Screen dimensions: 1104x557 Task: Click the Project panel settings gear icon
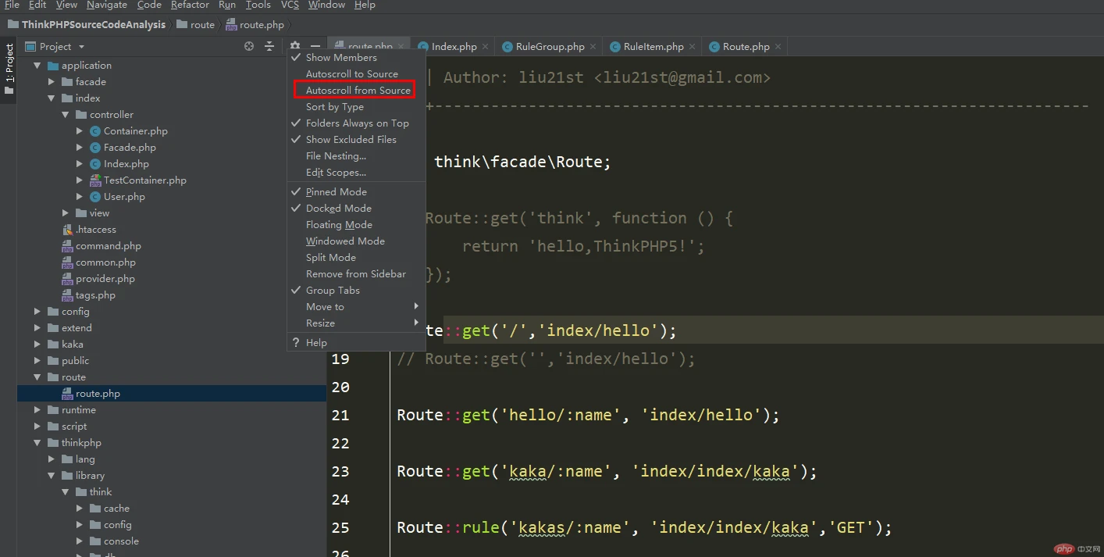[295, 46]
